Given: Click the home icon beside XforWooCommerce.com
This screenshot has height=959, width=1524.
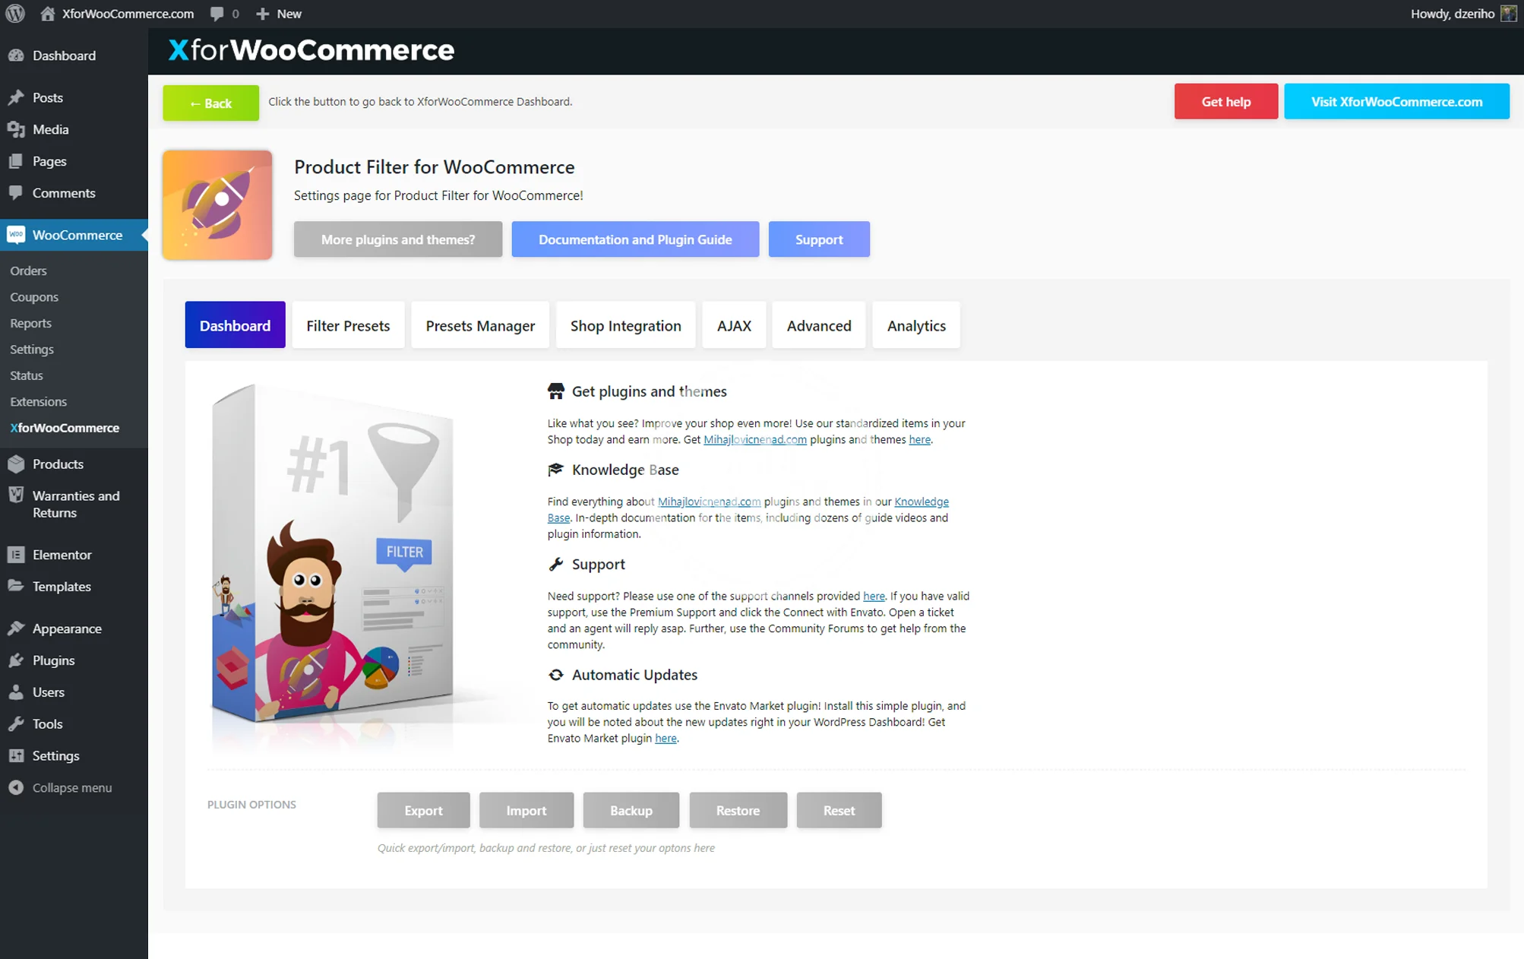Looking at the screenshot, I should [x=47, y=14].
